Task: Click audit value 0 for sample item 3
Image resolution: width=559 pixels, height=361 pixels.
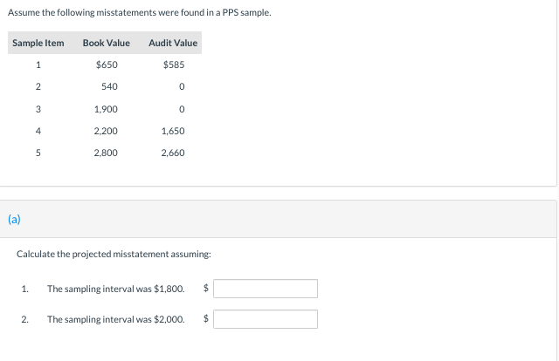Action: (181, 109)
